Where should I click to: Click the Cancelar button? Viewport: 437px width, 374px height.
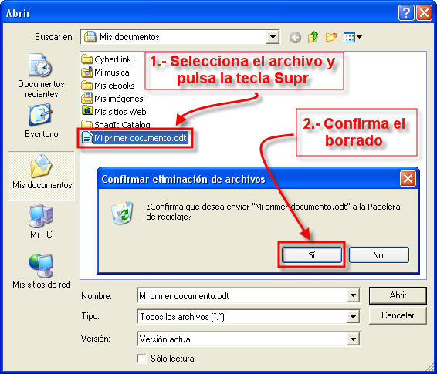coord(398,315)
